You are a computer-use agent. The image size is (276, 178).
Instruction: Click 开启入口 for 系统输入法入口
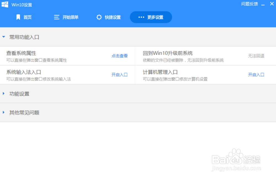coord(120,75)
